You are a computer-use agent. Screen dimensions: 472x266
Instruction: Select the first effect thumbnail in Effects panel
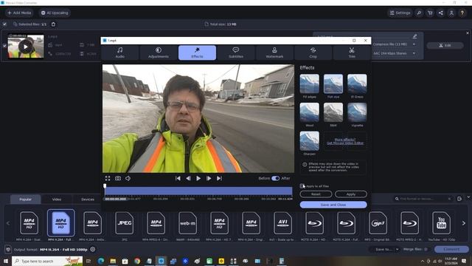click(310, 83)
